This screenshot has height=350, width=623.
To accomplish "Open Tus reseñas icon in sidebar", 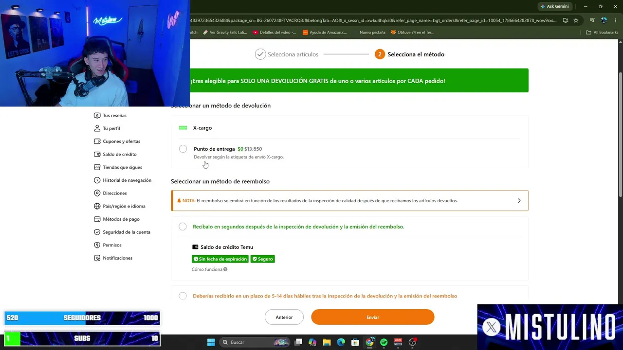I will 97,115.
